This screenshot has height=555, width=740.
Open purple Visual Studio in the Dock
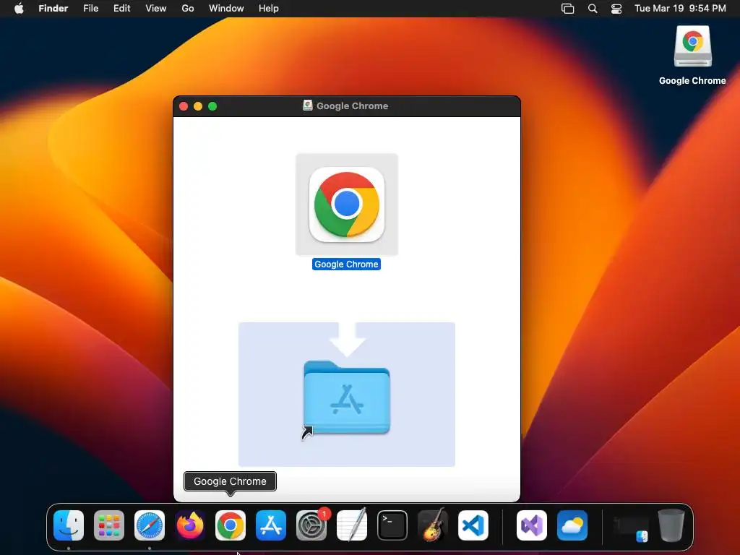532,525
